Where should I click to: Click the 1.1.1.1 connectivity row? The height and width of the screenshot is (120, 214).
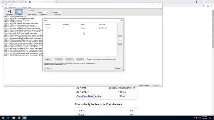click(106, 111)
